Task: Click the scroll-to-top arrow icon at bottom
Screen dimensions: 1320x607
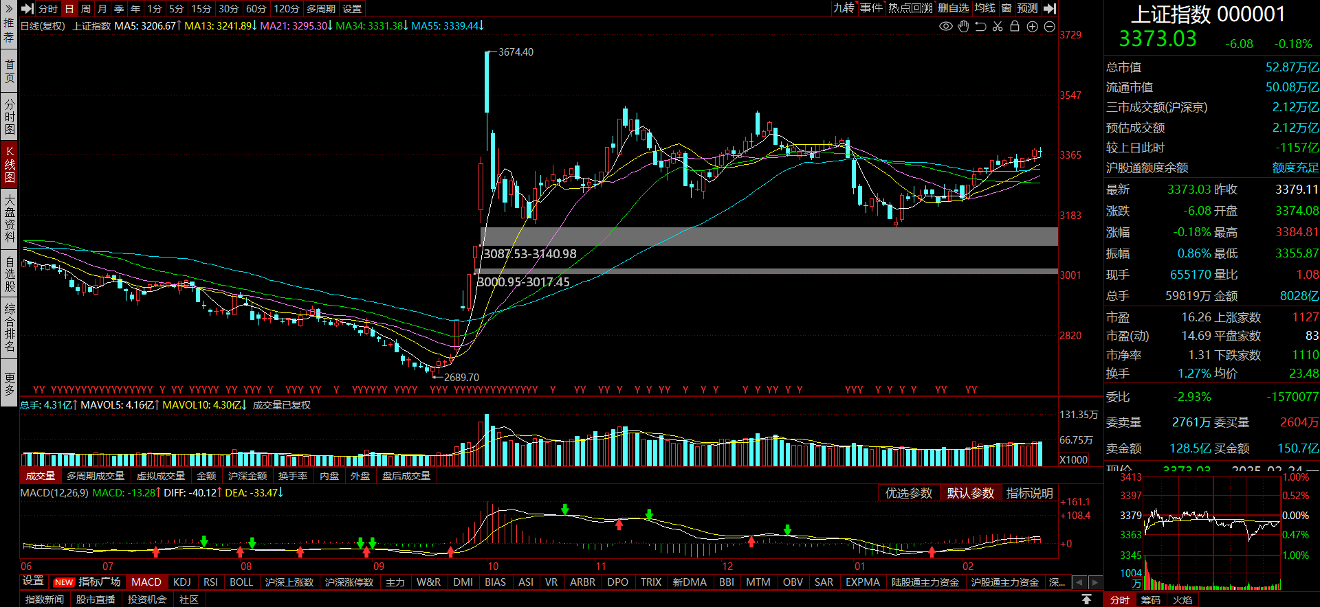Action: (x=1086, y=599)
